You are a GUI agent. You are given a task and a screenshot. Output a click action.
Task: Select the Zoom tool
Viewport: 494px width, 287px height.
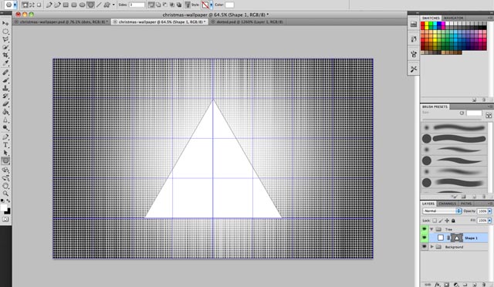[5, 194]
